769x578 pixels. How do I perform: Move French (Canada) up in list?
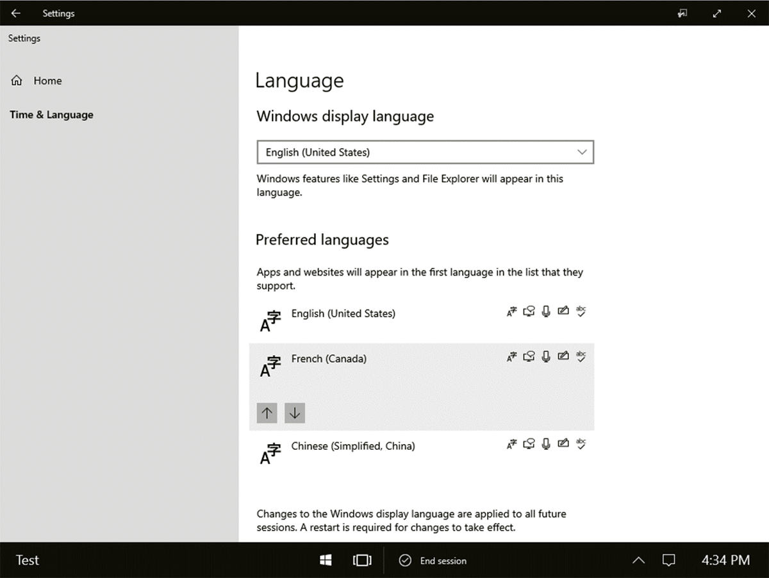pos(267,413)
